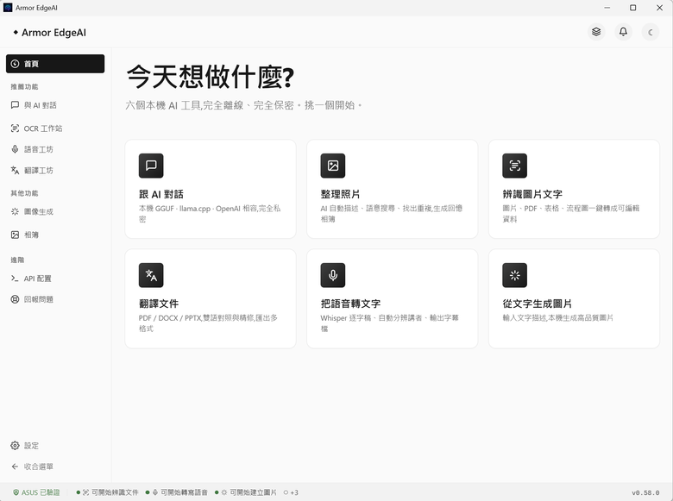673x501 pixels.
Task: Open OCR 工作站 in sidebar
Action: [x=55, y=128]
